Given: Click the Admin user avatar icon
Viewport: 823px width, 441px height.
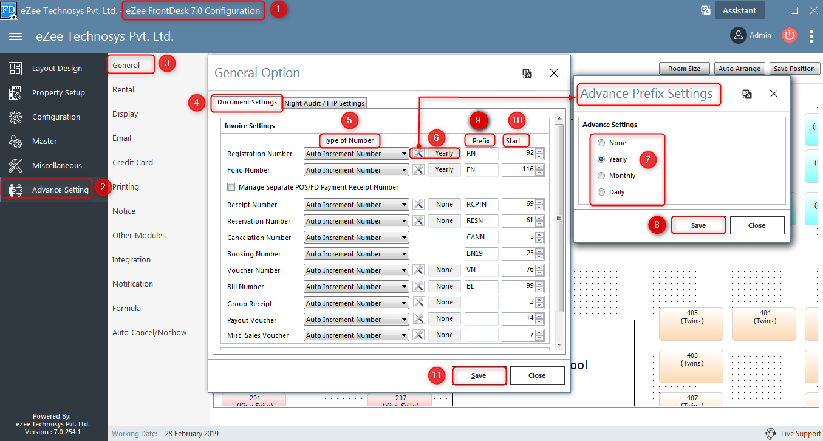Looking at the screenshot, I should click(738, 35).
